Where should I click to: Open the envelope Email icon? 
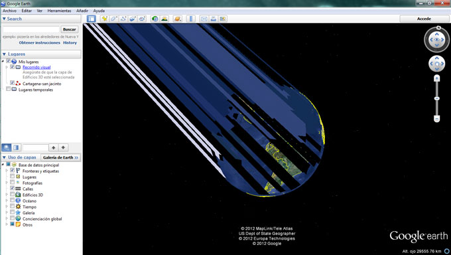(204, 19)
